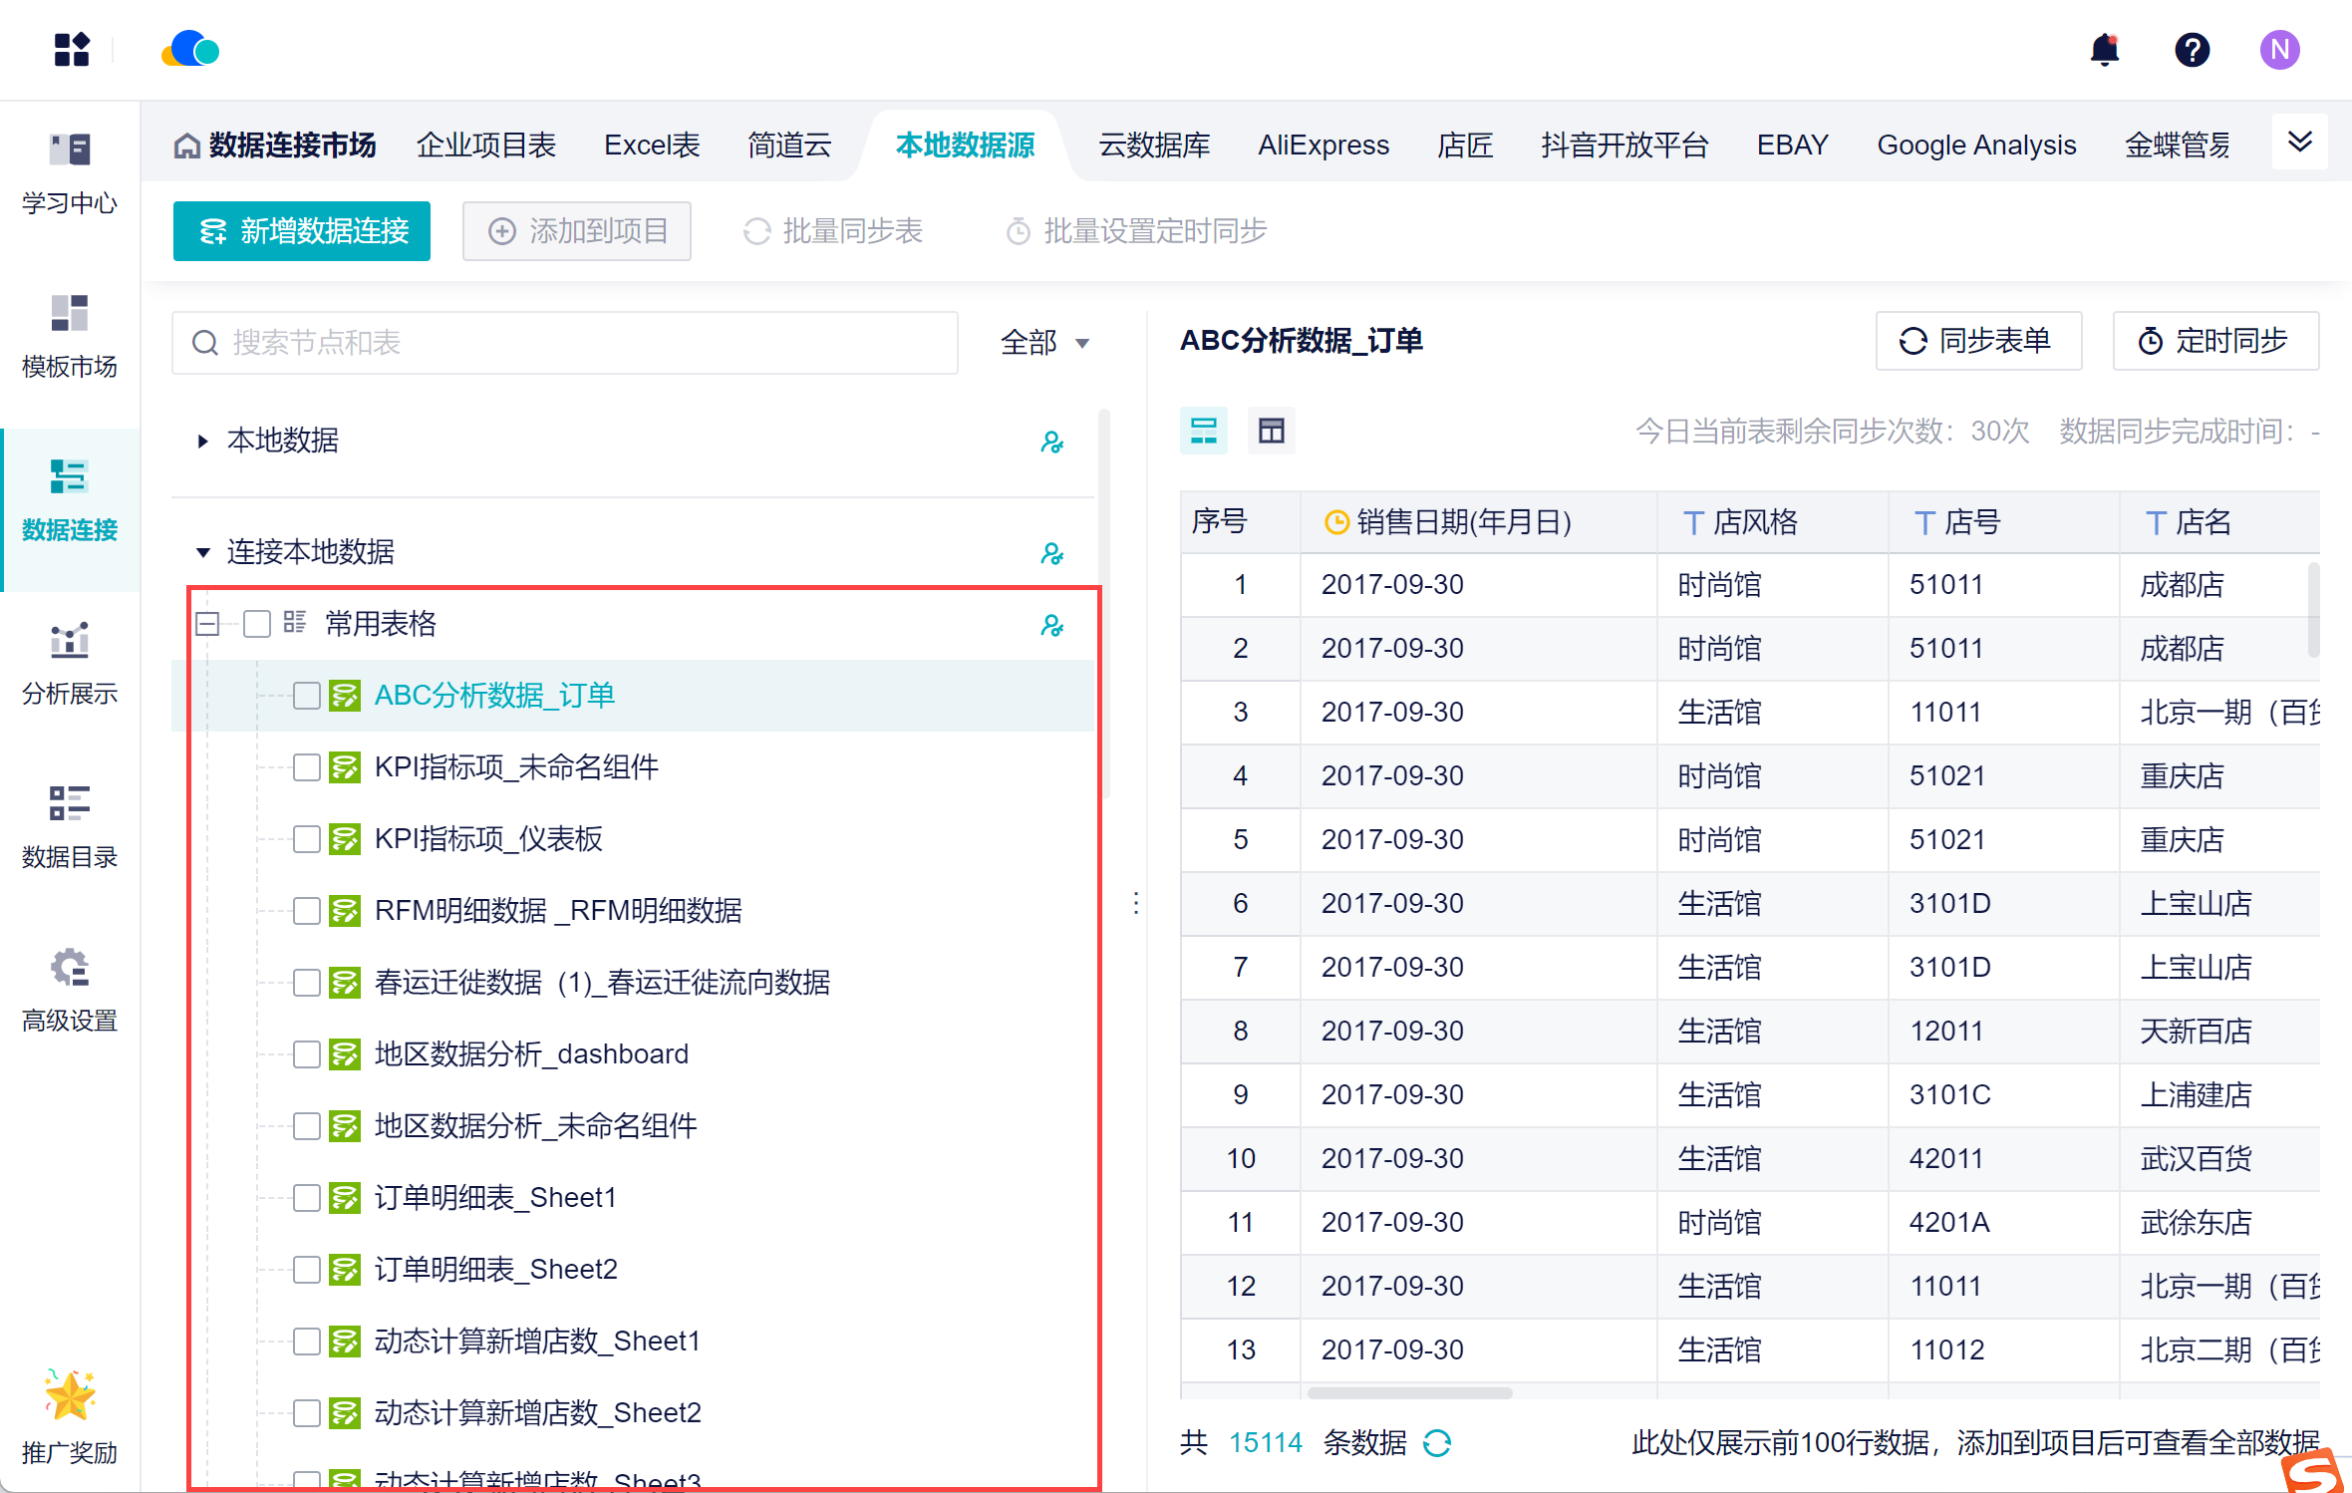
Task: Refresh the data count icon
Action: [x=1437, y=1442]
